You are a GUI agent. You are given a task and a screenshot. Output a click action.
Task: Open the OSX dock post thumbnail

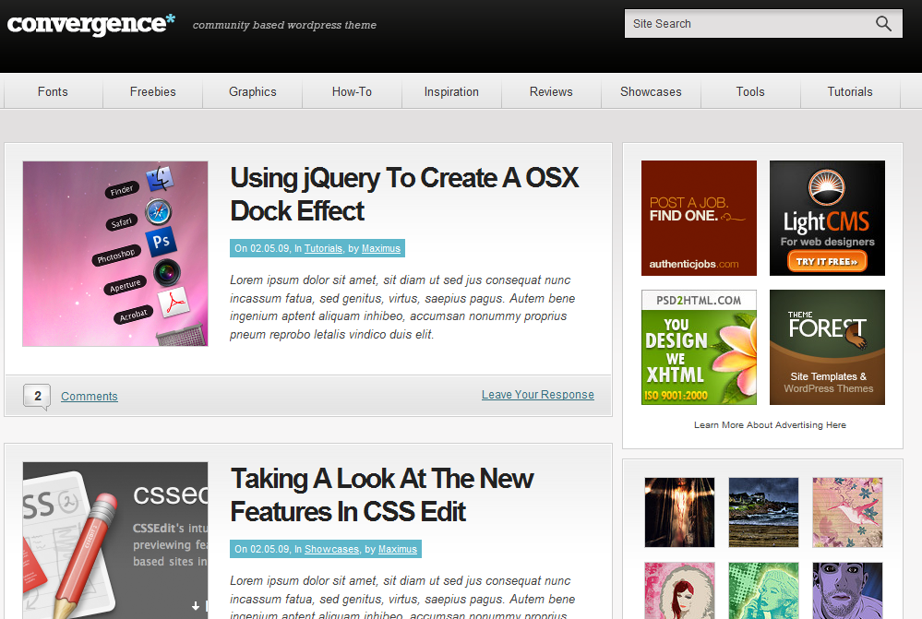point(115,254)
